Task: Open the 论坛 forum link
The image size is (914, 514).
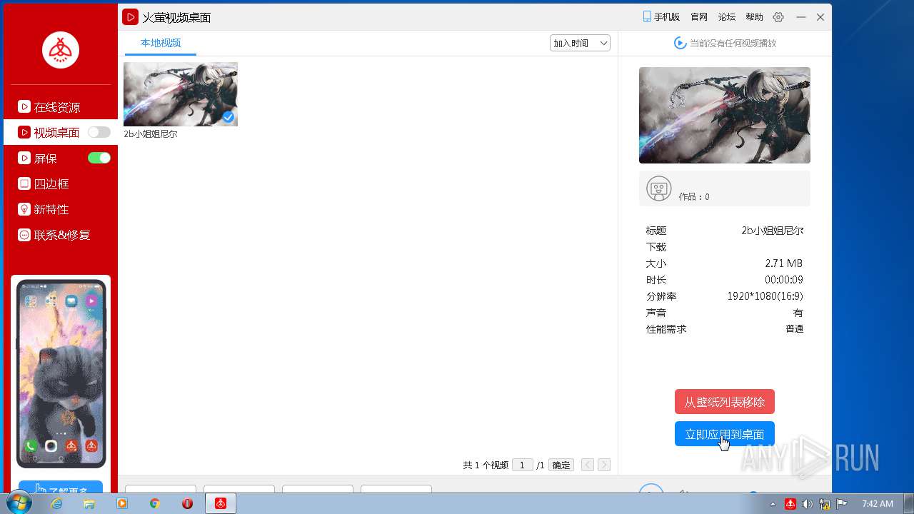Action: click(x=727, y=17)
